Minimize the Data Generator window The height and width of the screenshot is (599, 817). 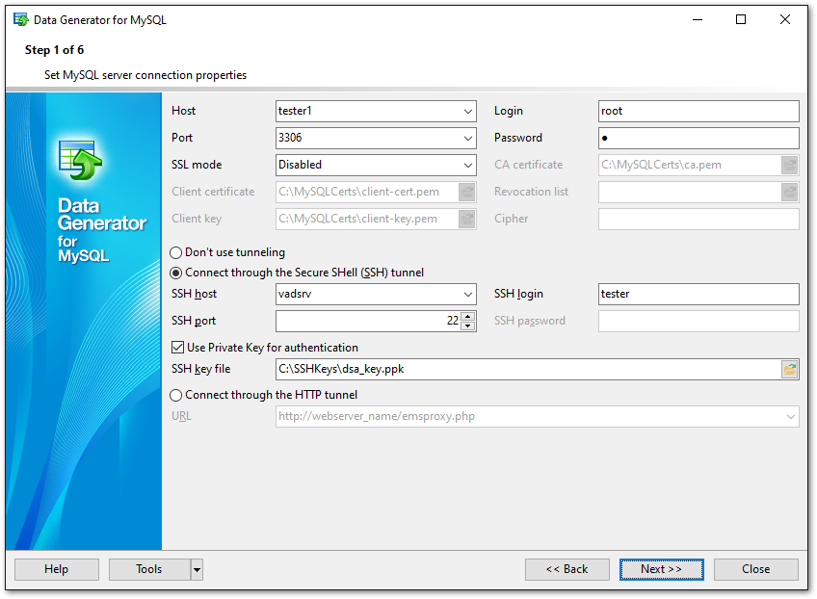click(x=698, y=20)
